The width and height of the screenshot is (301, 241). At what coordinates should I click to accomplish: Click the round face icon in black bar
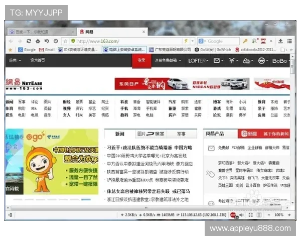coord(261,61)
